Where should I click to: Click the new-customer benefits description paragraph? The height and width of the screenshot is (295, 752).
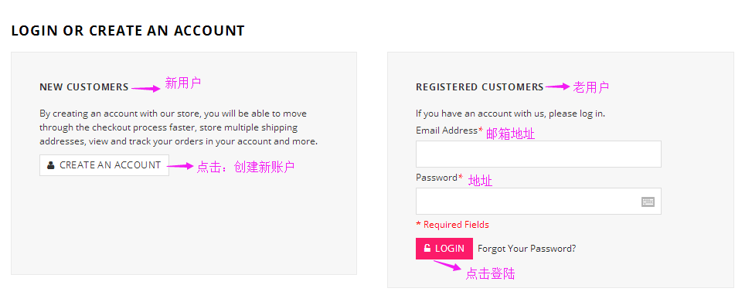point(179,128)
